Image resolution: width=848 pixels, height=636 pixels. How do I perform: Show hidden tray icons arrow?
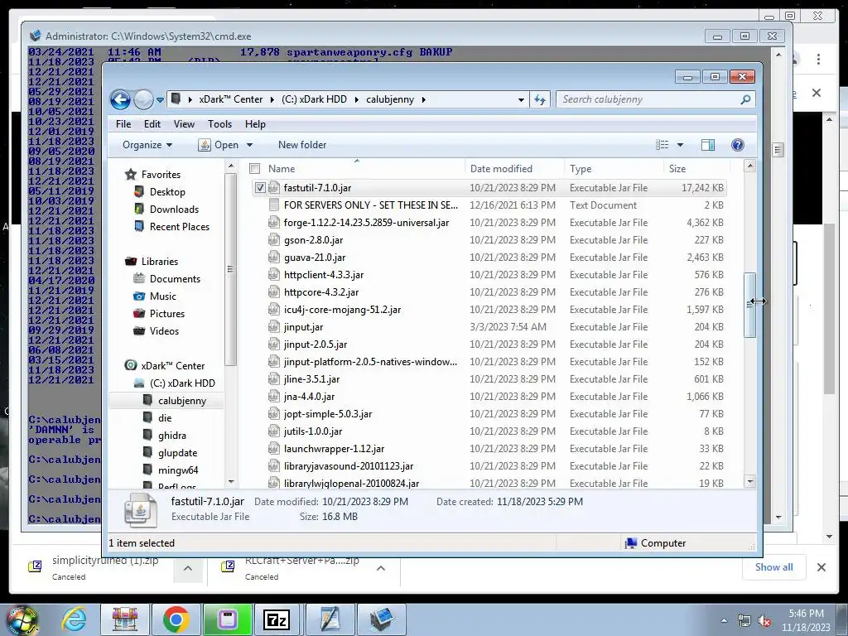(x=724, y=620)
